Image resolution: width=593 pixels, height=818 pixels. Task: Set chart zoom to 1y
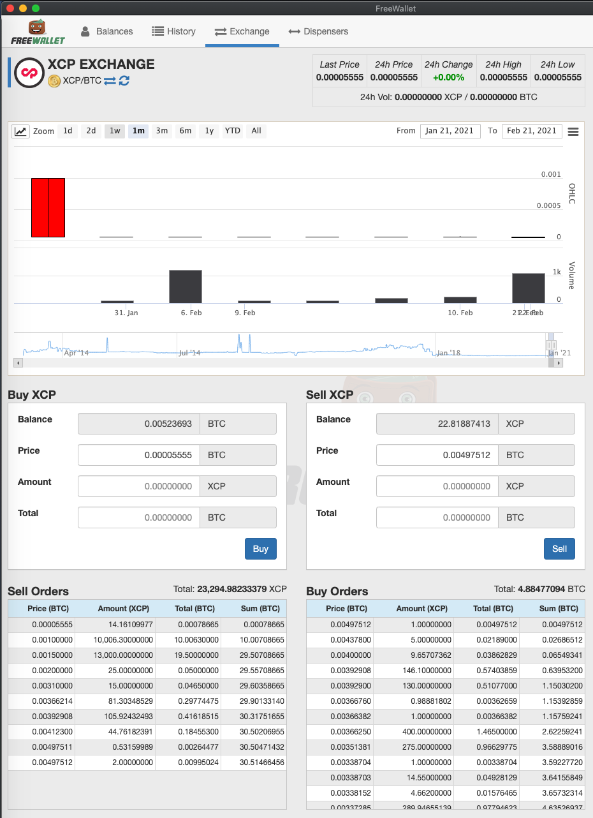(209, 131)
